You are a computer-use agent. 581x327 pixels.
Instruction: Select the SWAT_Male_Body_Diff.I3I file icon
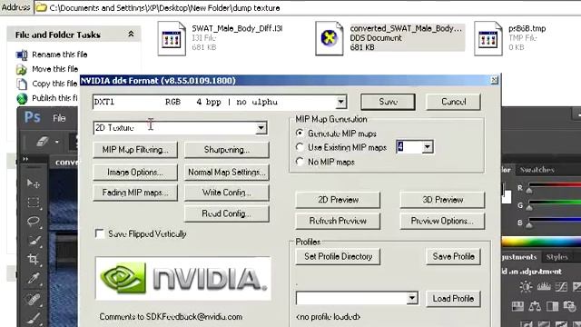(x=172, y=38)
